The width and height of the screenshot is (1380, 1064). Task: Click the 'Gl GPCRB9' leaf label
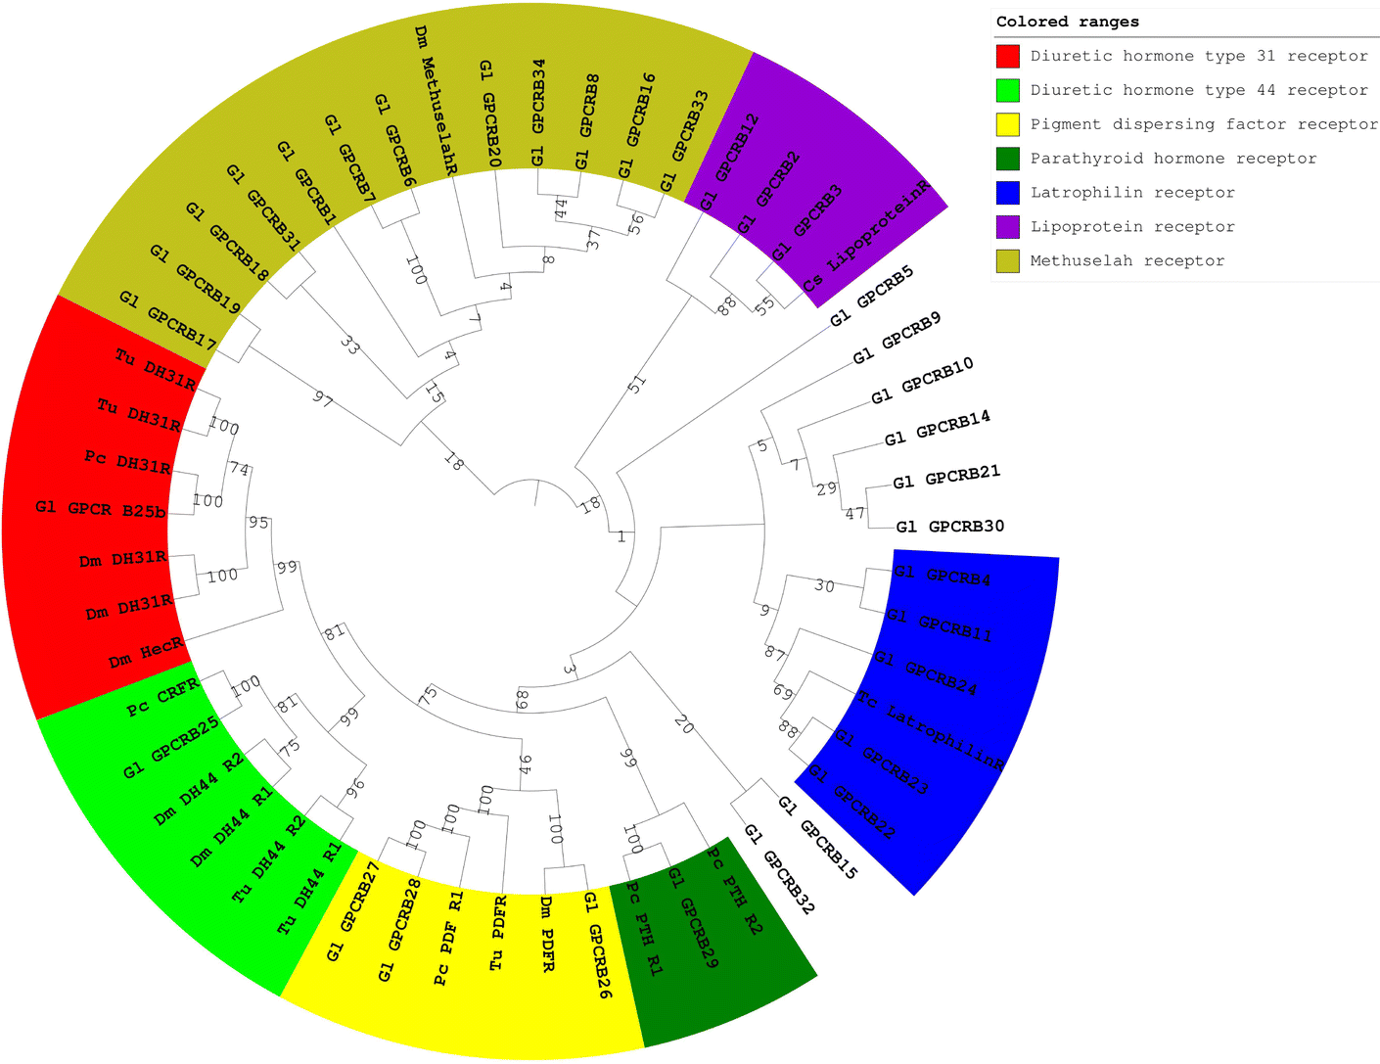point(897,338)
